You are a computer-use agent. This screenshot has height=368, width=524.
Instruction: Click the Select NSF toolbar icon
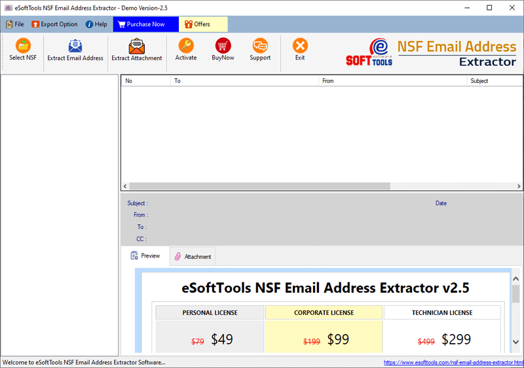click(23, 45)
